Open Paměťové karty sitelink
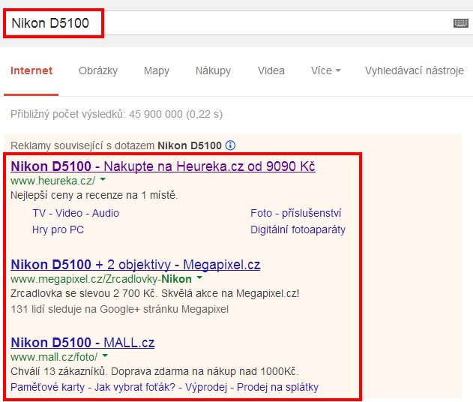The image size is (473, 402). pos(48,387)
